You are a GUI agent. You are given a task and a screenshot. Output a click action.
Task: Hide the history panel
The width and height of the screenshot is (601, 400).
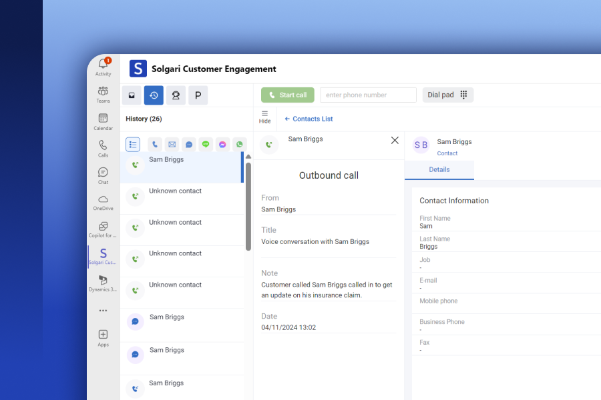(264, 117)
